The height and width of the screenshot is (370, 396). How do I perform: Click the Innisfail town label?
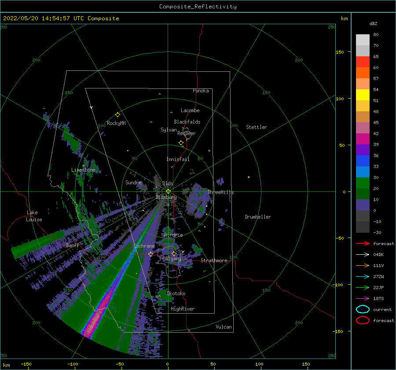pyautogui.click(x=178, y=159)
